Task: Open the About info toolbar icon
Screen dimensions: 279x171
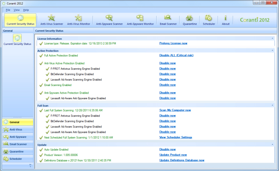Action: (225, 20)
